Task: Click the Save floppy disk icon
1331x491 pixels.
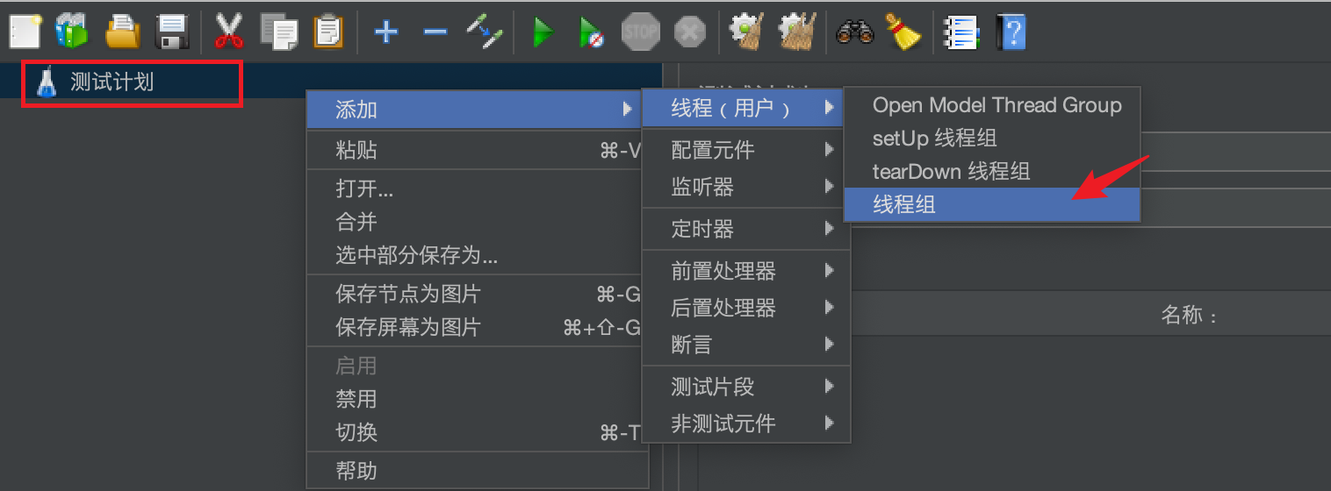Action: pos(172,32)
